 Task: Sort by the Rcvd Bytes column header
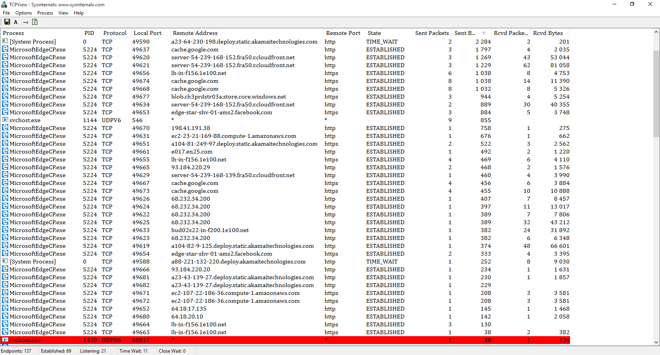[548, 33]
